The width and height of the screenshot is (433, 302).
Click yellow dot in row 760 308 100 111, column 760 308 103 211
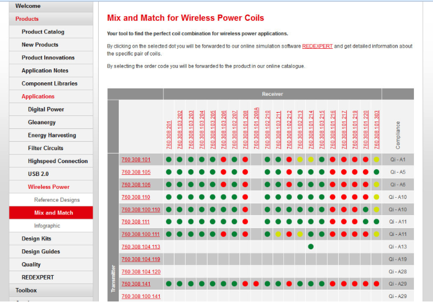[x=278, y=234]
